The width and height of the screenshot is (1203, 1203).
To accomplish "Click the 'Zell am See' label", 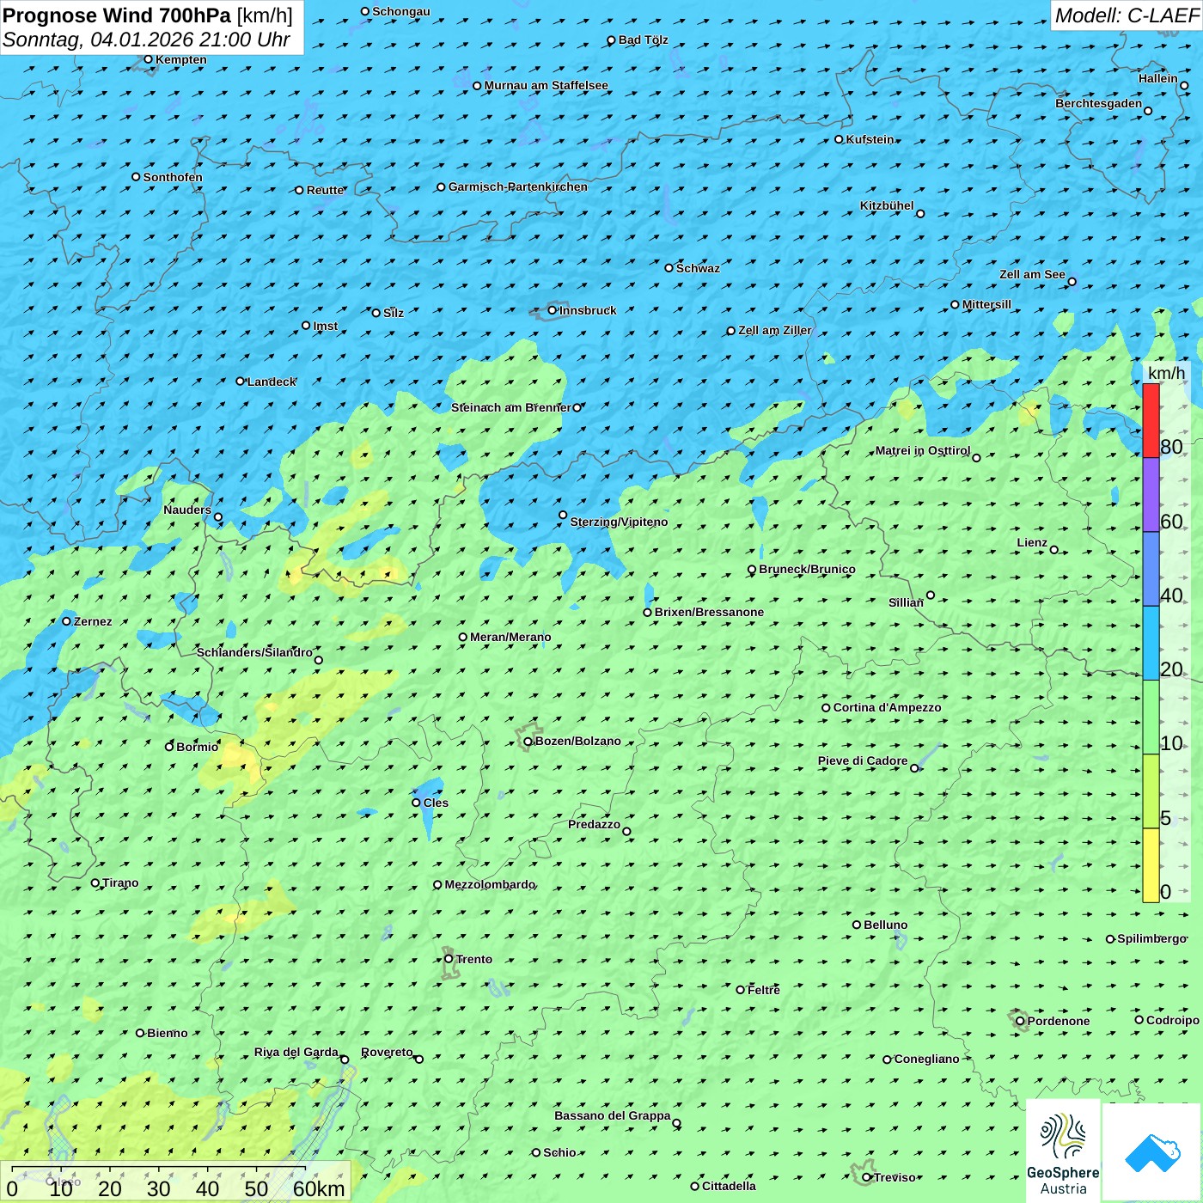I will (x=1032, y=274).
